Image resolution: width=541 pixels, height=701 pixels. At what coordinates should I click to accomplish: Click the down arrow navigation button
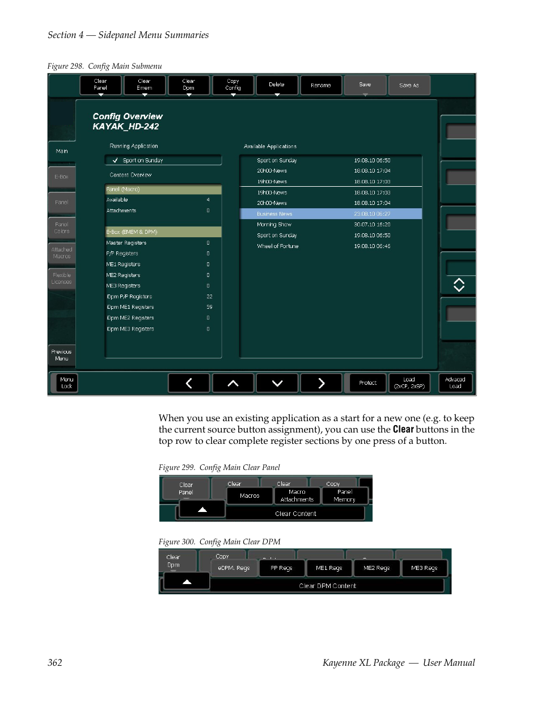point(277,383)
